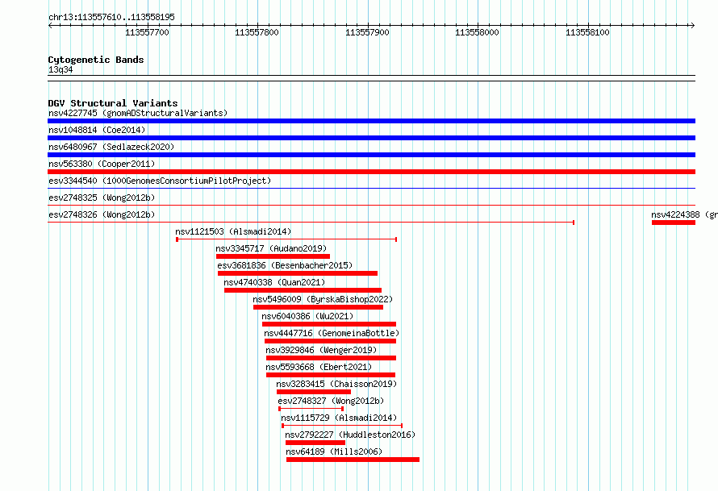Select the nsv2792227 Huddleston2016 red bar
Viewport: 718px width, 491px height.
click(315, 443)
